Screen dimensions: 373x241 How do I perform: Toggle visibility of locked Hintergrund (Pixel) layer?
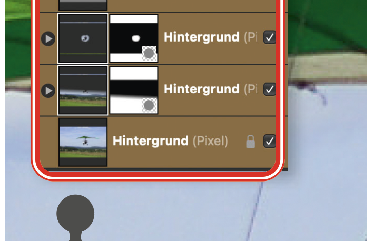(269, 141)
